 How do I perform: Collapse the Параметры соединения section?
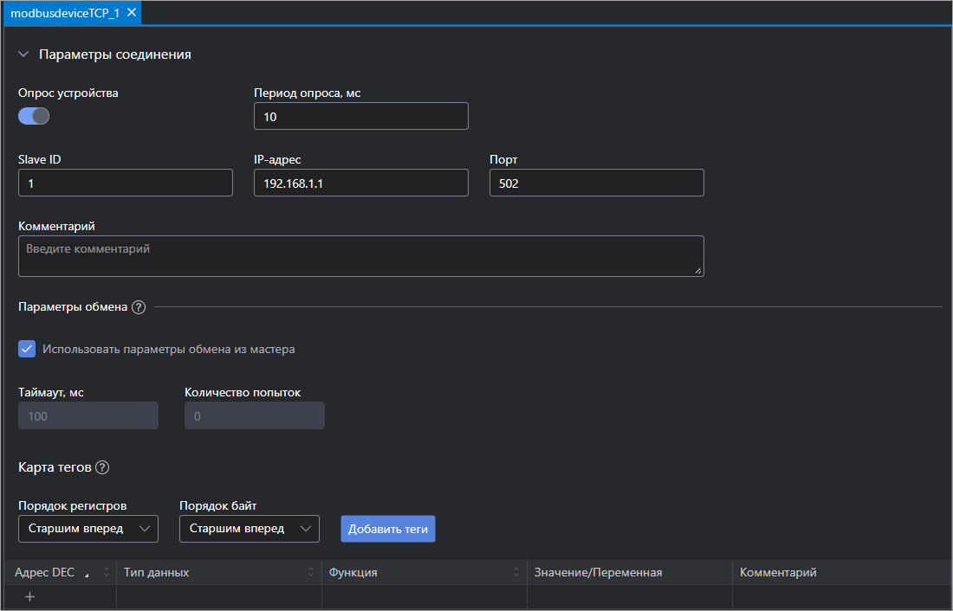pyautogui.click(x=23, y=54)
